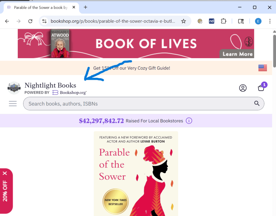This screenshot has height=216, width=276.
Task: Open the Chrome extensions puzzle icon
Action: (223, 21)
